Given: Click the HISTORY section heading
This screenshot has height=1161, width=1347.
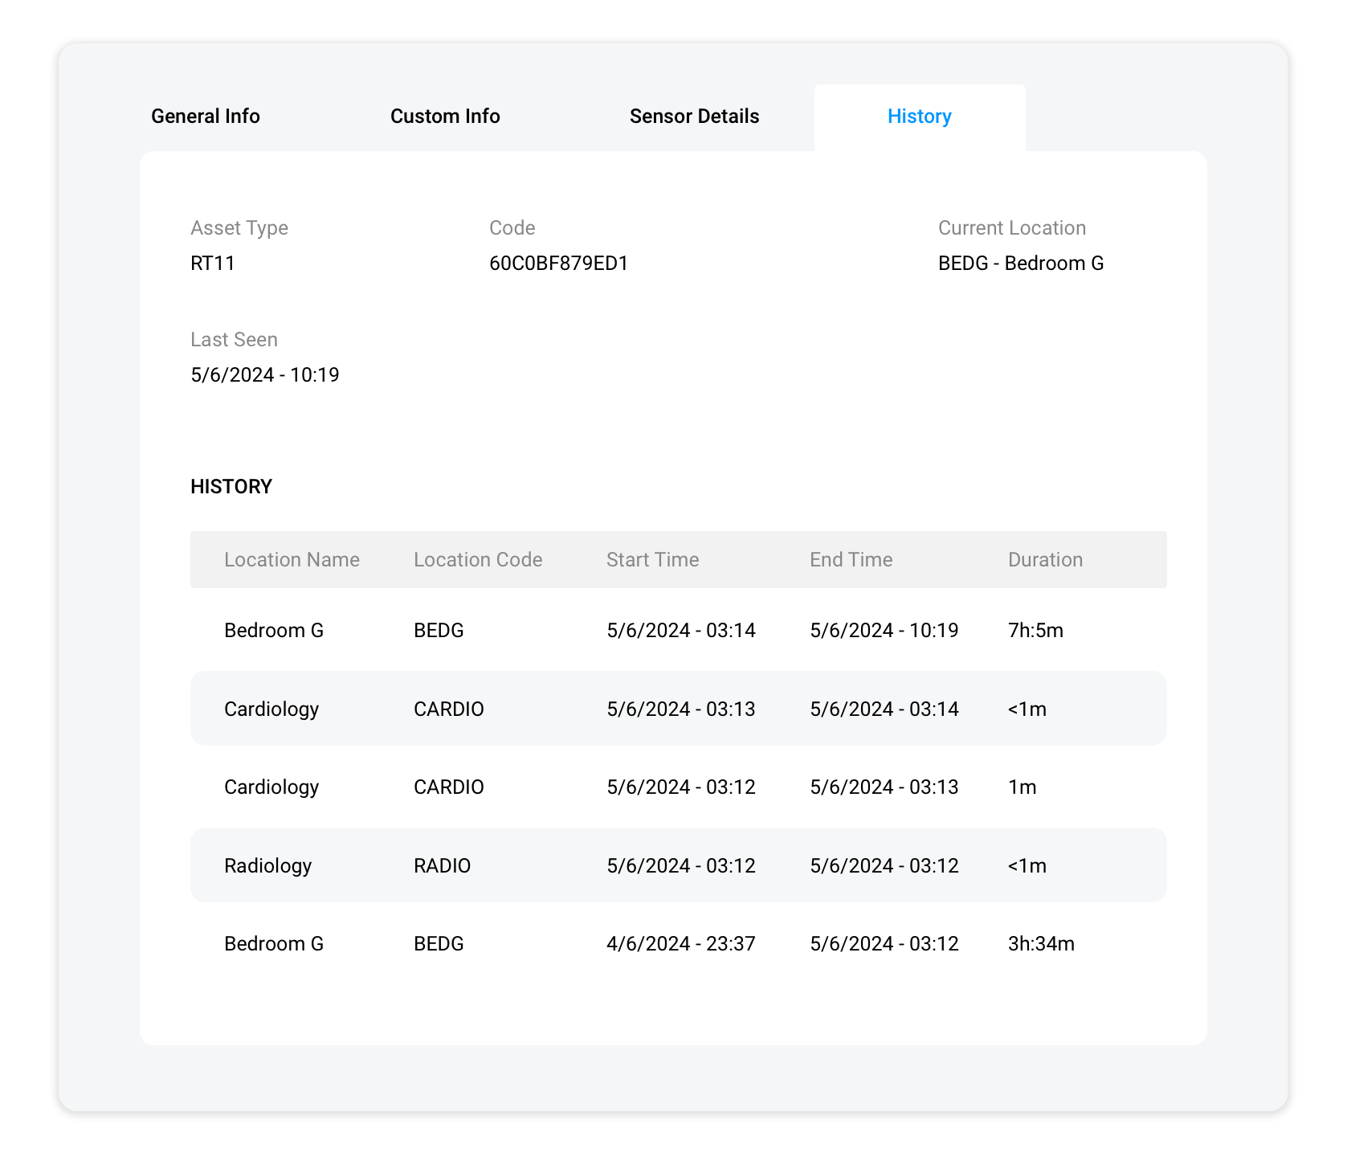Looking at the screenshot, I should click(231, 486).
